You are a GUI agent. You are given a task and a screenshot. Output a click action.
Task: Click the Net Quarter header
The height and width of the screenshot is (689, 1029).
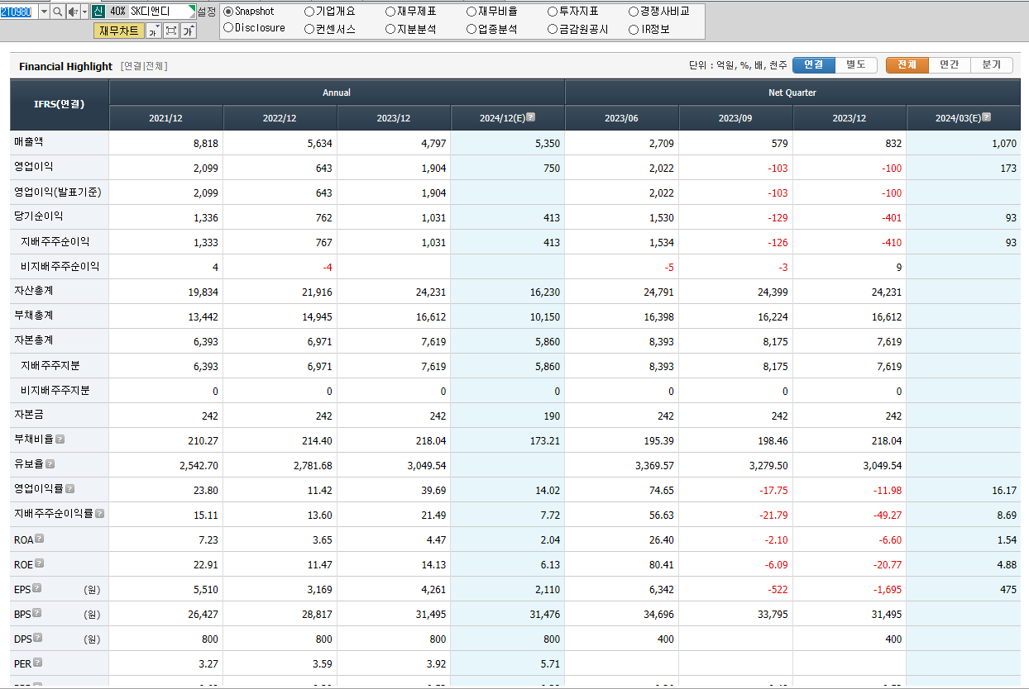[x=792, y=93]
